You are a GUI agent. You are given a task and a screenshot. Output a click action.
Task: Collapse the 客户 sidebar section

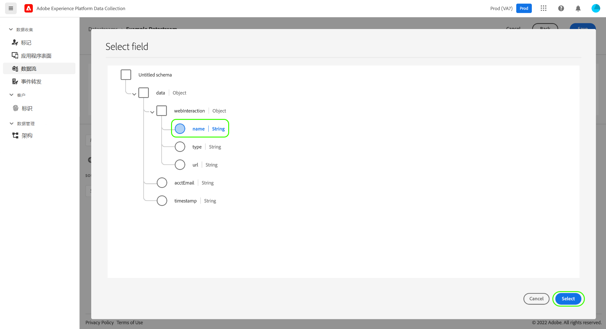11,95
